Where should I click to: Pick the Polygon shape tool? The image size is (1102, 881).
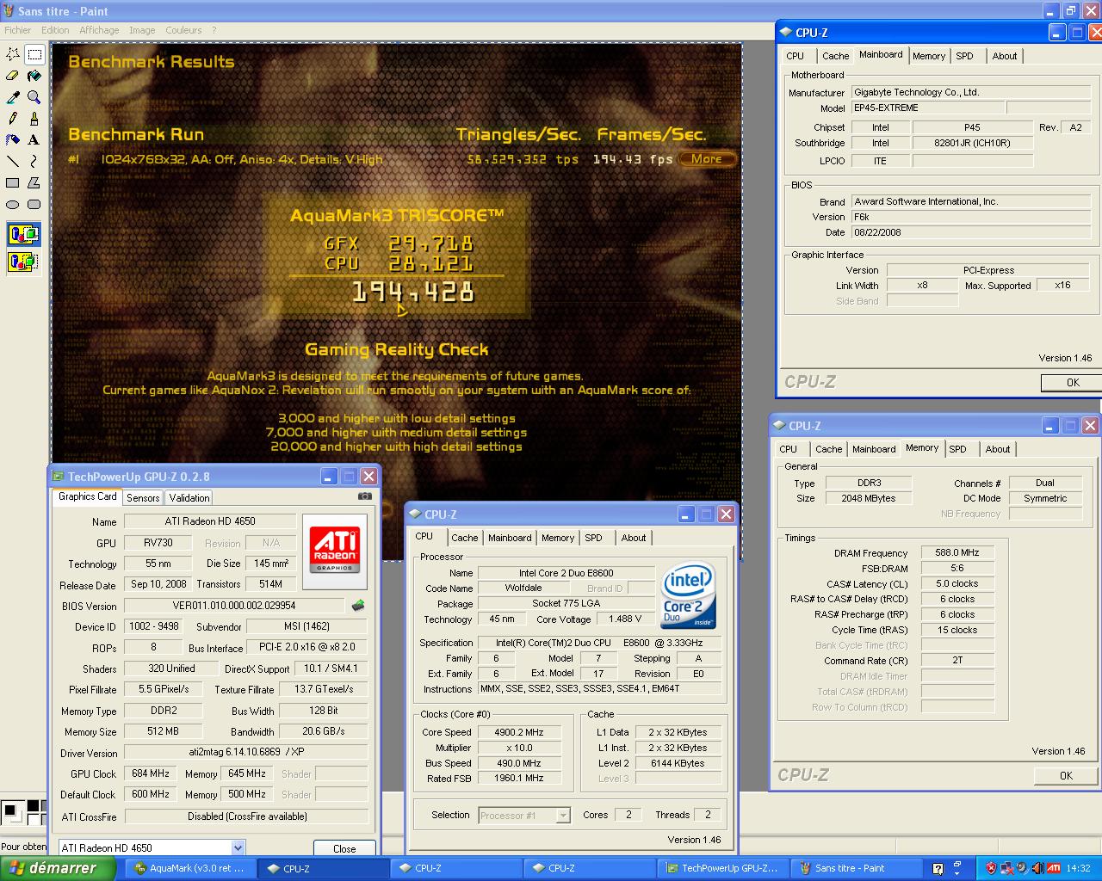34,182
